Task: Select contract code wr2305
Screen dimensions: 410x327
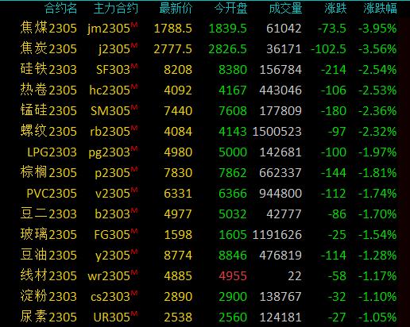Action: (x=109, y=276)
